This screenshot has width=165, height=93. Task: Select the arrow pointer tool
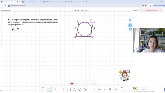pyautogui.click(x=43, y=91)
